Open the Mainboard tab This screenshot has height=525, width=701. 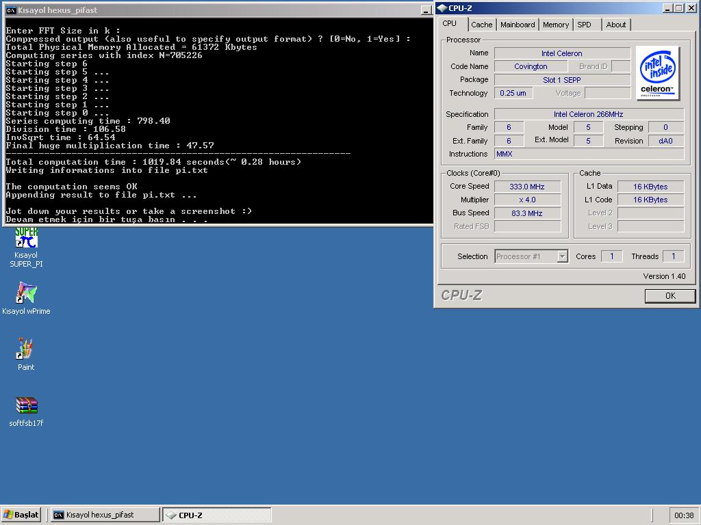(x=518, y=25)
